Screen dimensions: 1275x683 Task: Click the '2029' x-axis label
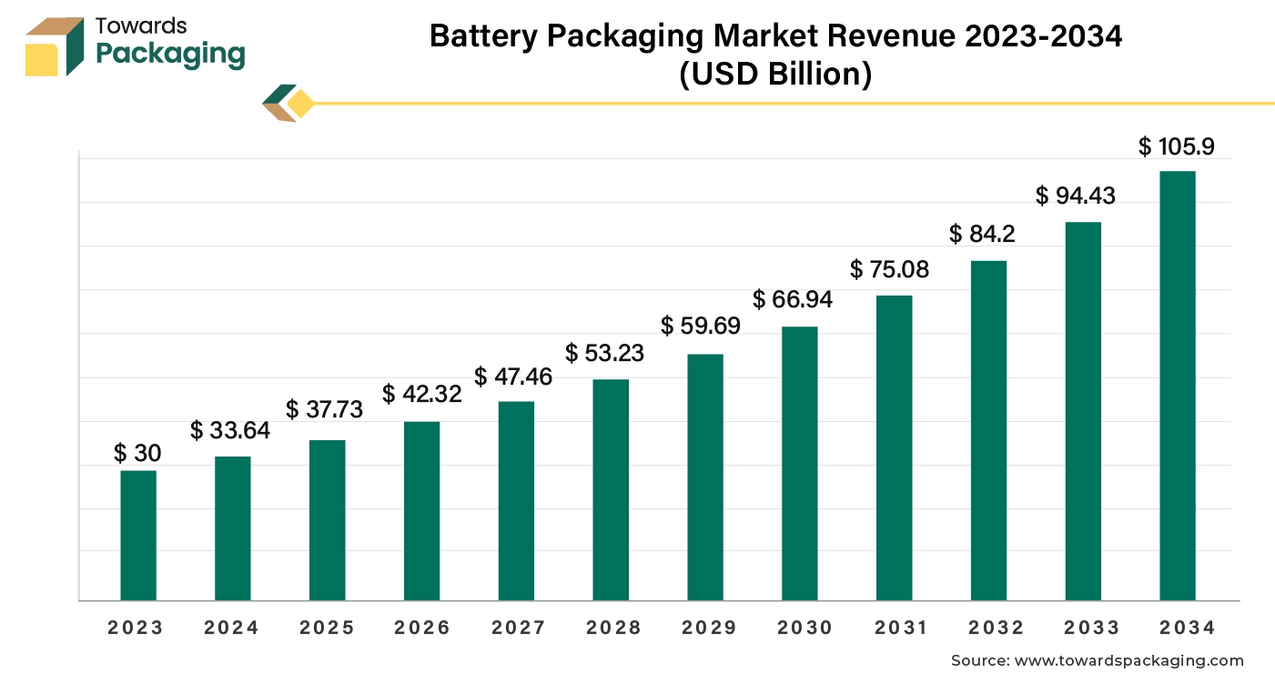click(709, 628)
